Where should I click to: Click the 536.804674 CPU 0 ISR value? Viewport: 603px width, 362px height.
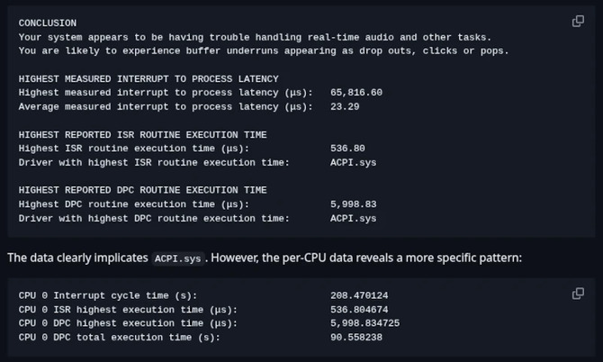tap(359, 309)
